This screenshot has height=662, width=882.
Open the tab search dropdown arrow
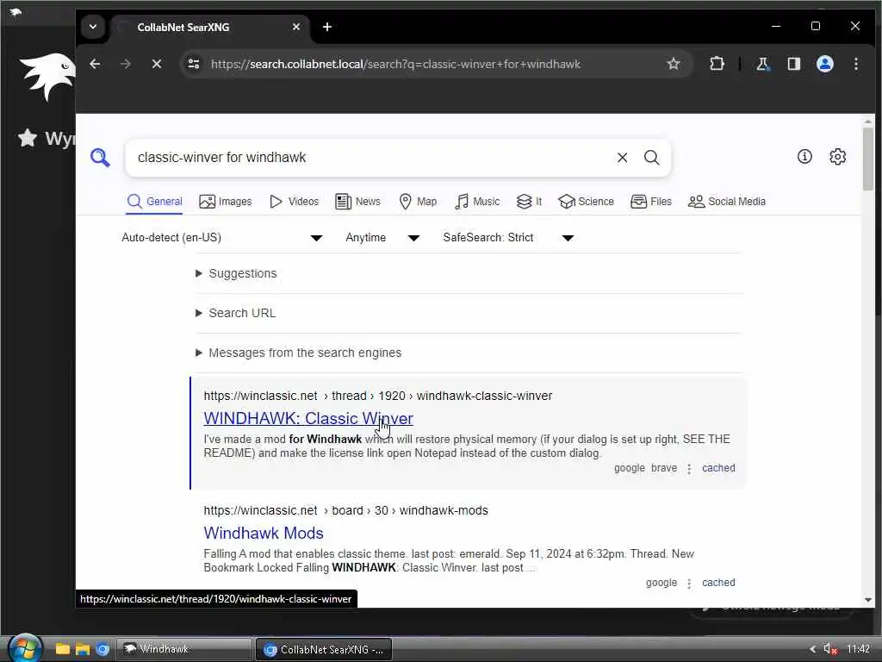[x=93, y=27]
